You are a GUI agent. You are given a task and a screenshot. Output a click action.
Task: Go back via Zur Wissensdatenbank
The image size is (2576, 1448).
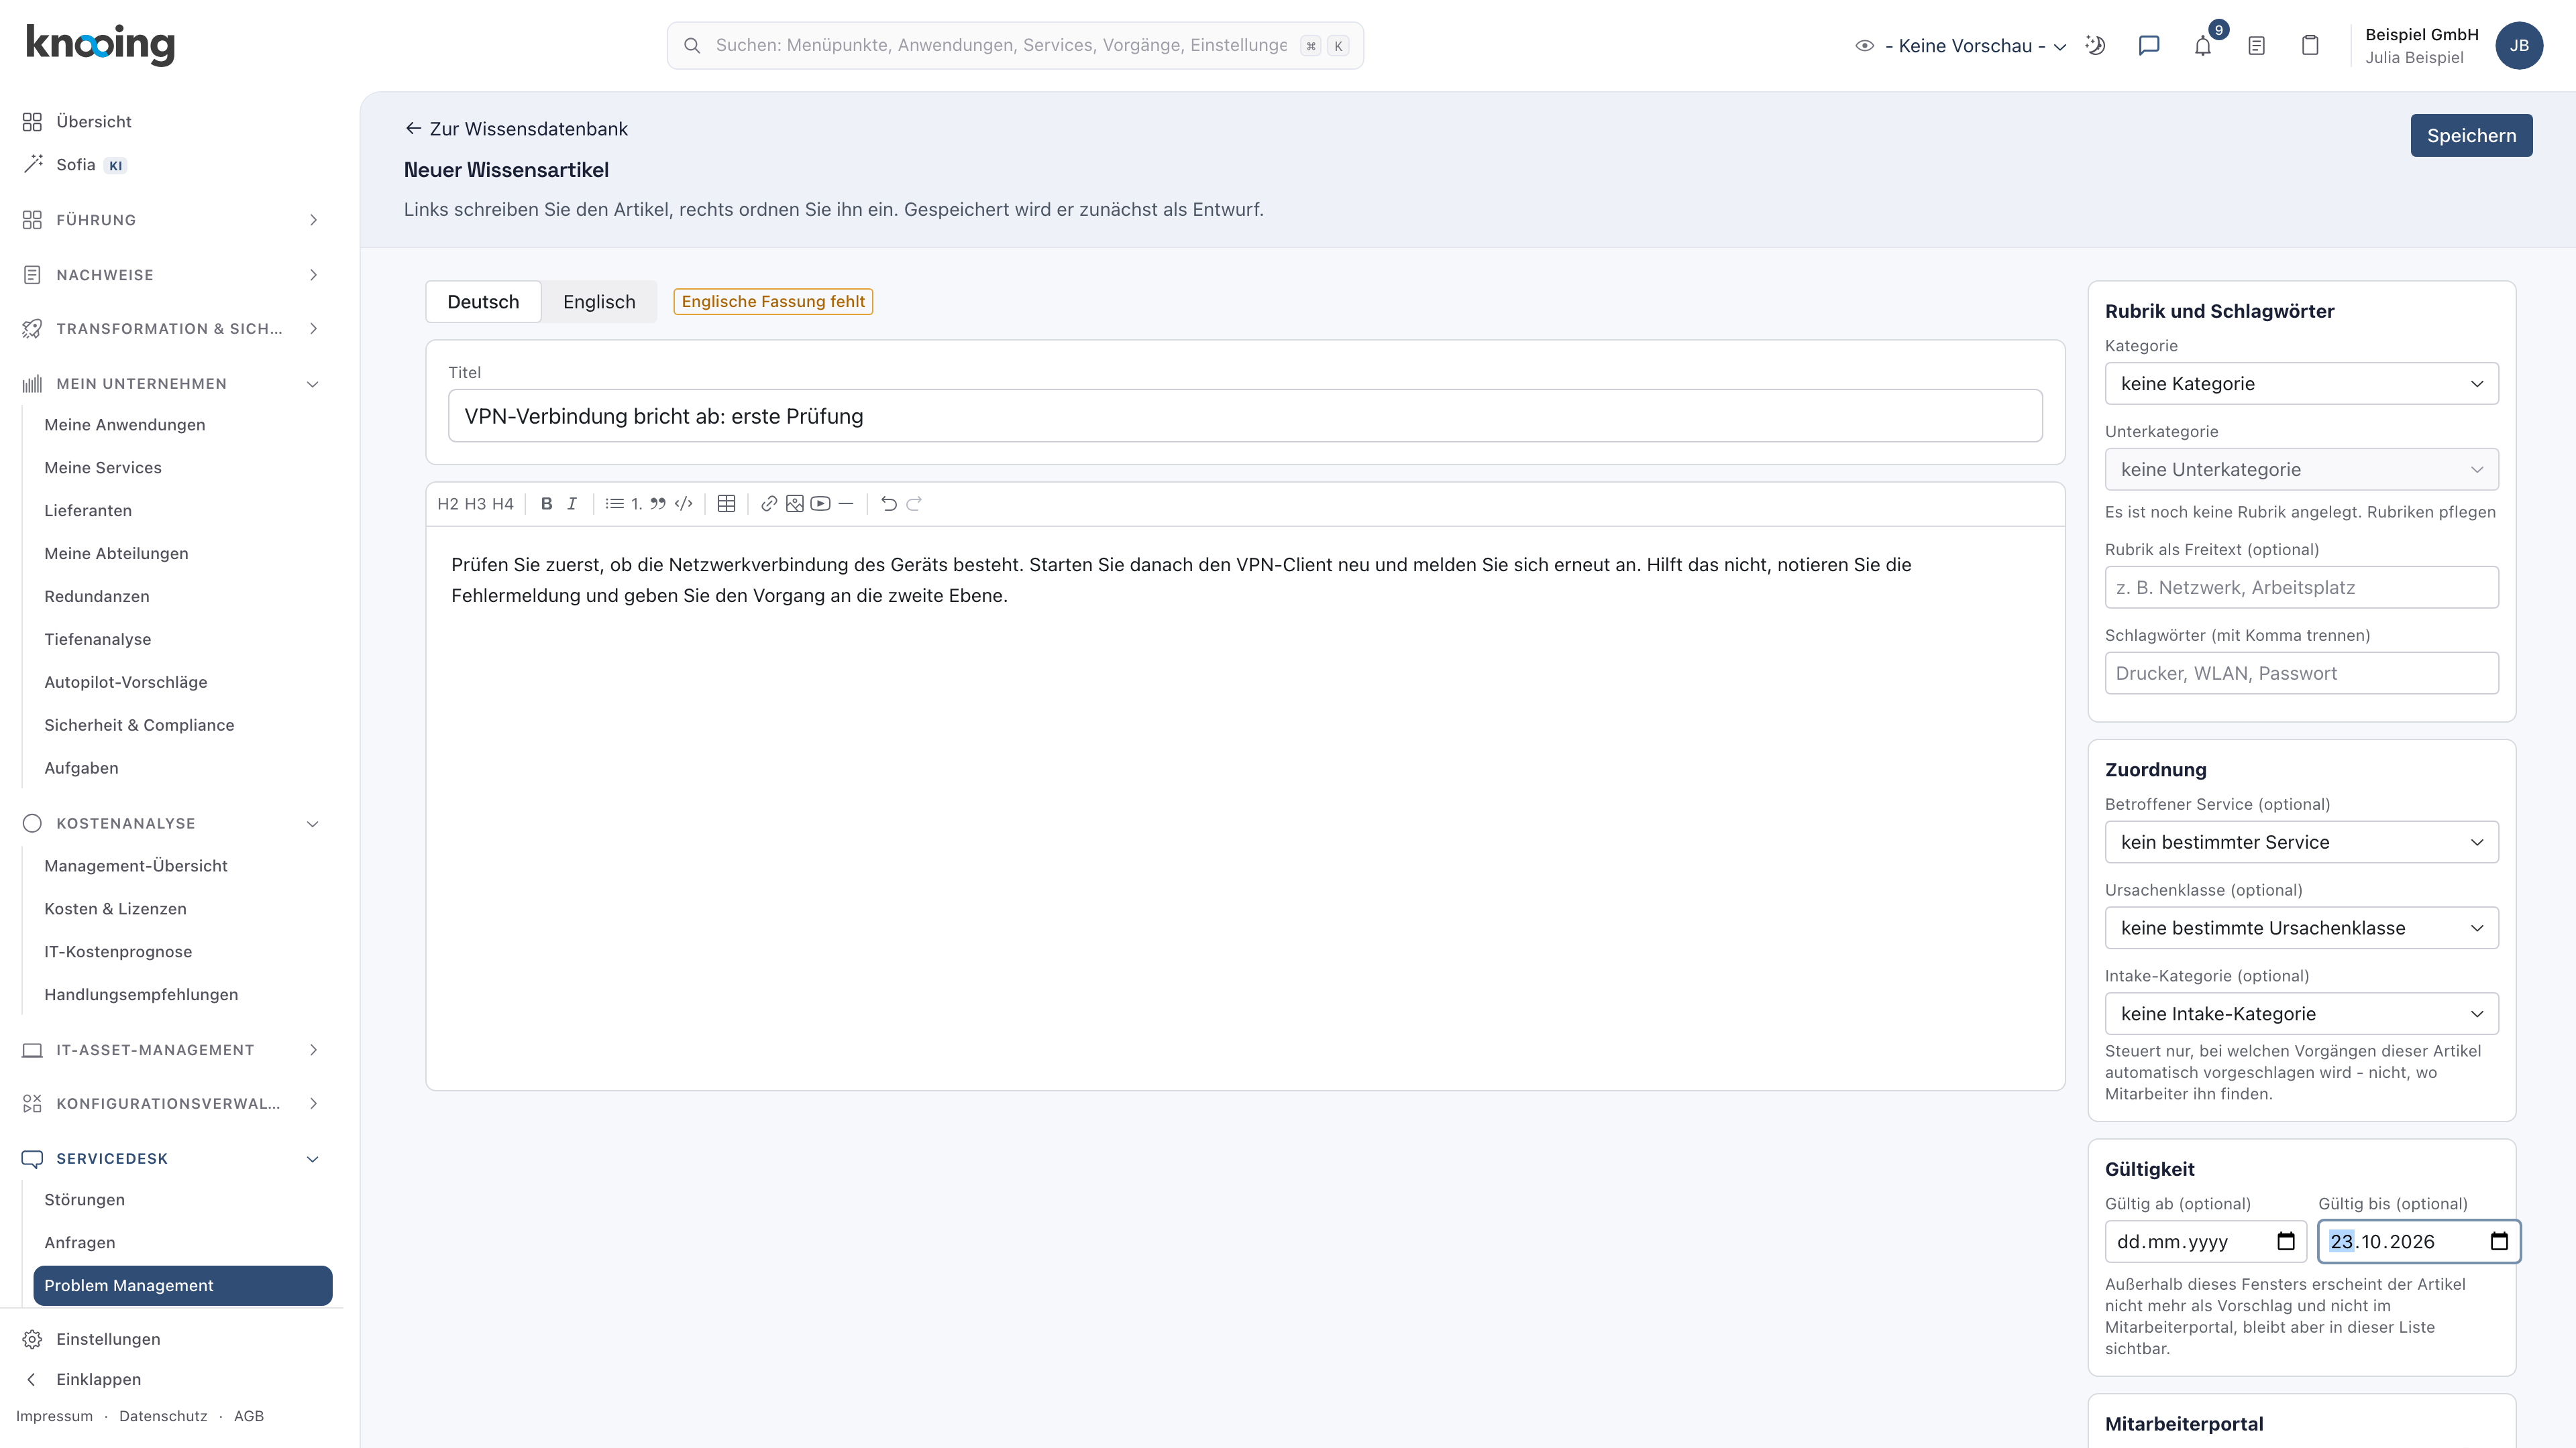point(516,129)
